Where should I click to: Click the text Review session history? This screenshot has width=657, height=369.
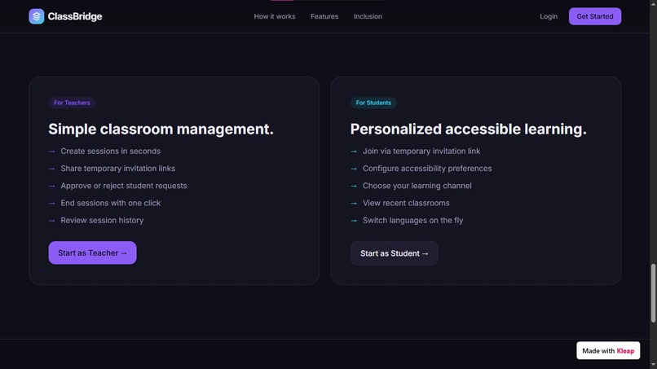pyautogui.click(x=102, y=220)
